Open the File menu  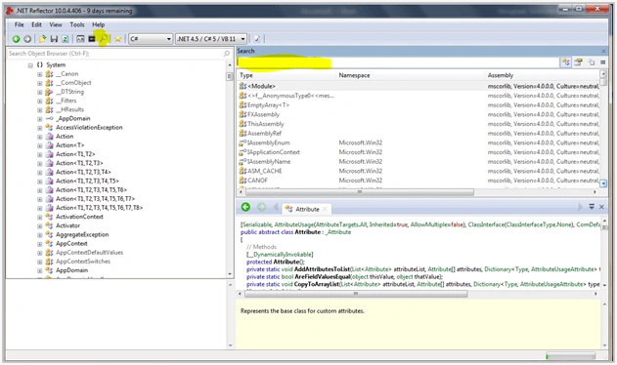tap(19, 24)
